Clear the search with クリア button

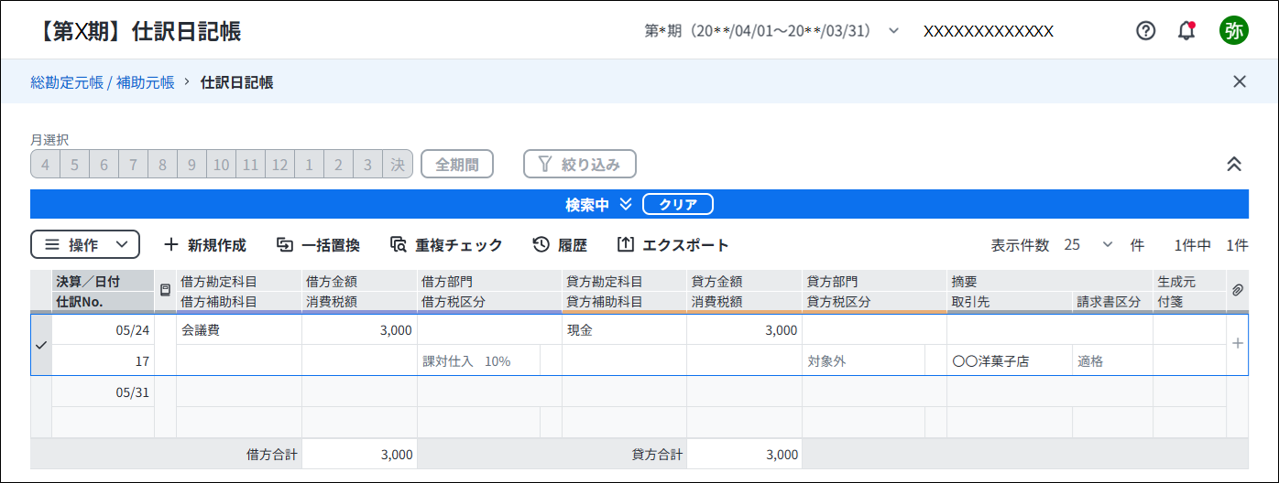coord(678,204)
